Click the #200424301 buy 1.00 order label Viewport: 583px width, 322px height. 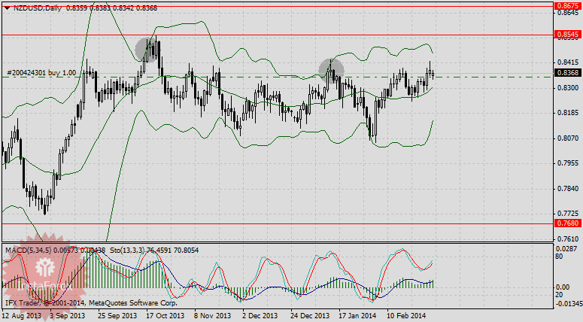[x=42, y=73]
